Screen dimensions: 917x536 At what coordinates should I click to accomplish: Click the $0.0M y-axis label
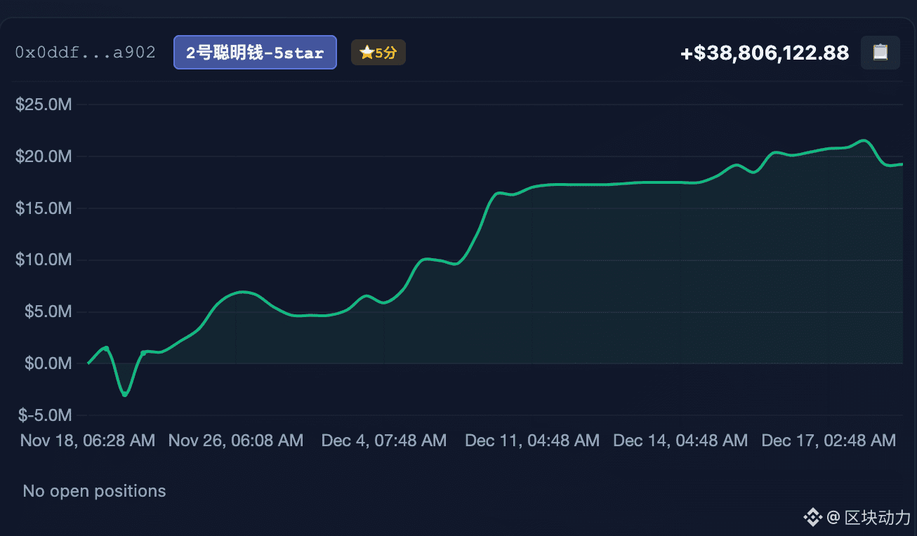pyautogui.click(x=48, y=363)
